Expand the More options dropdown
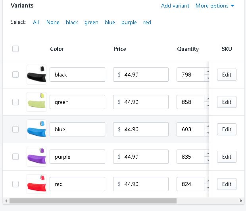 (x=215, y=6)
